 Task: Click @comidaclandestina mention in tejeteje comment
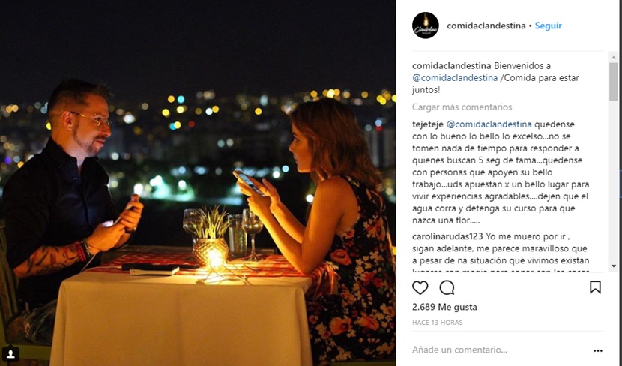point(489,124)
